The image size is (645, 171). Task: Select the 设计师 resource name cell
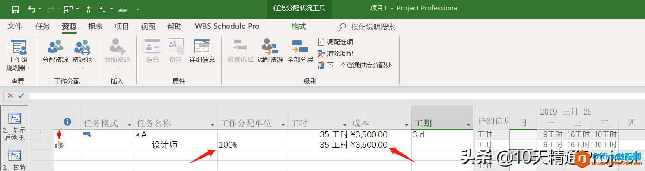tap(176, 145)
